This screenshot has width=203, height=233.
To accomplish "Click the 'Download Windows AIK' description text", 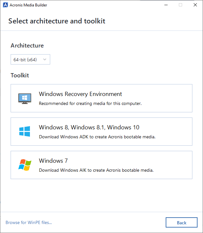I will click(x=96, y=170).
